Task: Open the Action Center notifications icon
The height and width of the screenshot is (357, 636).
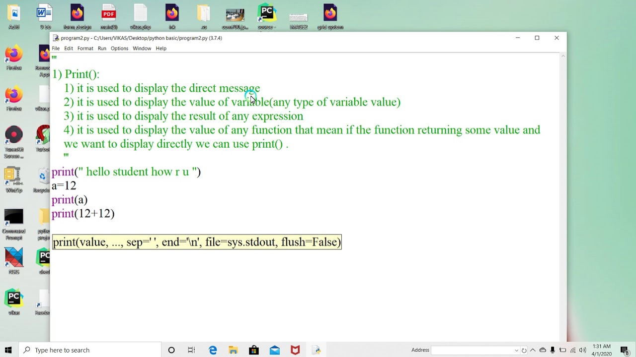Action: tap(625, 350)
